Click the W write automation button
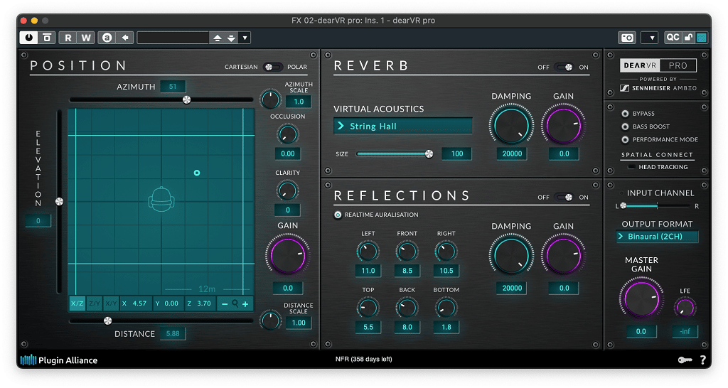 click(86, 38)
